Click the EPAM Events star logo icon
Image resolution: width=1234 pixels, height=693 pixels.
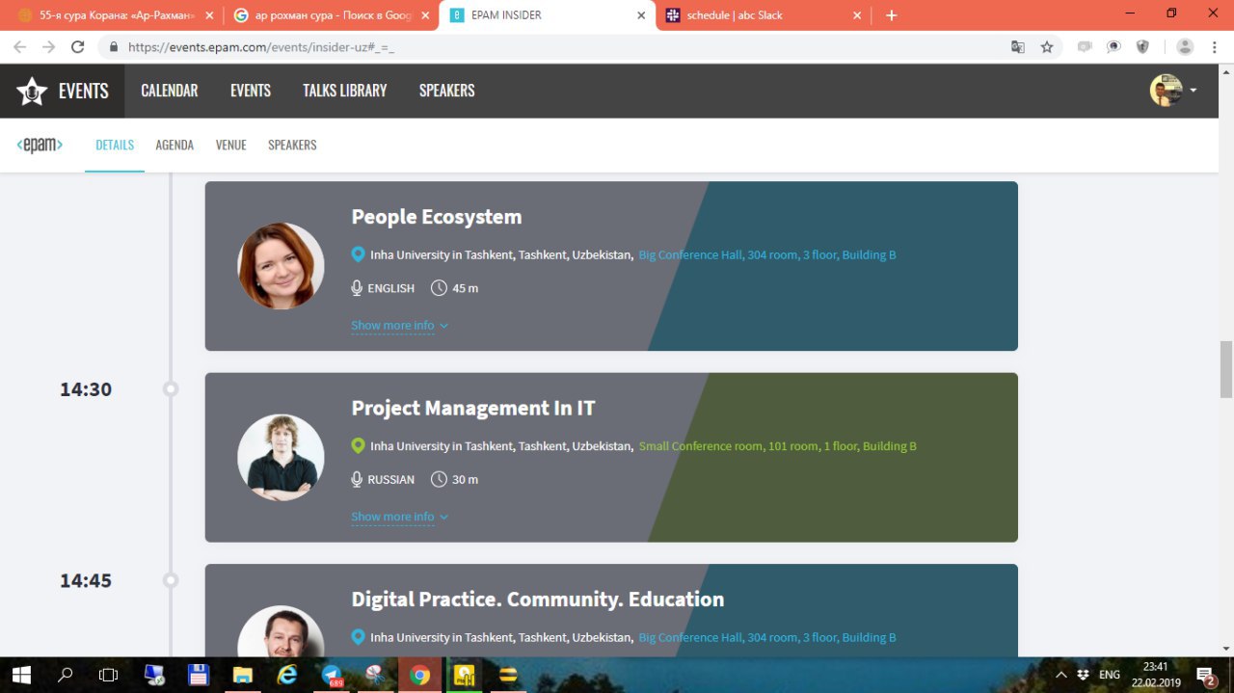click(x=32, y=92)
